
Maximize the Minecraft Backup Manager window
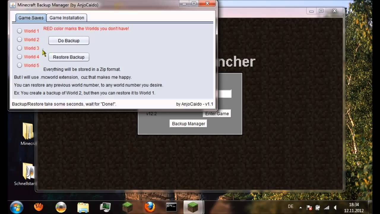coord(194,4)
